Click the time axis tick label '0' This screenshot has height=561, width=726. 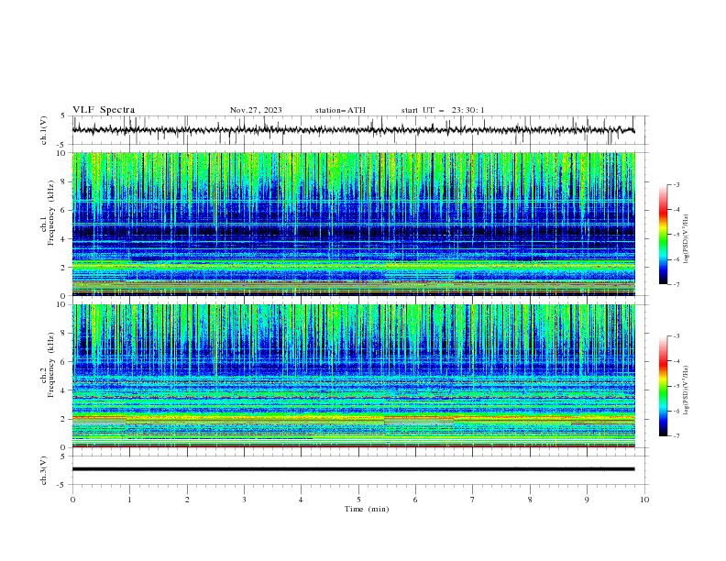72,500
